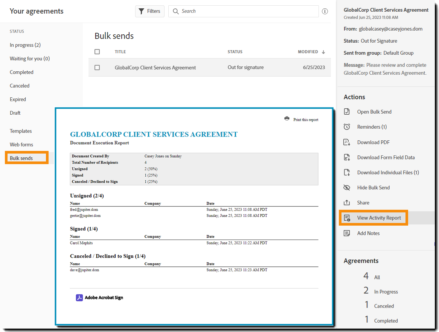Screen dimensions: 439x332
Task: Click the info icon beside the search bar
Action: (x=325, y=11)
